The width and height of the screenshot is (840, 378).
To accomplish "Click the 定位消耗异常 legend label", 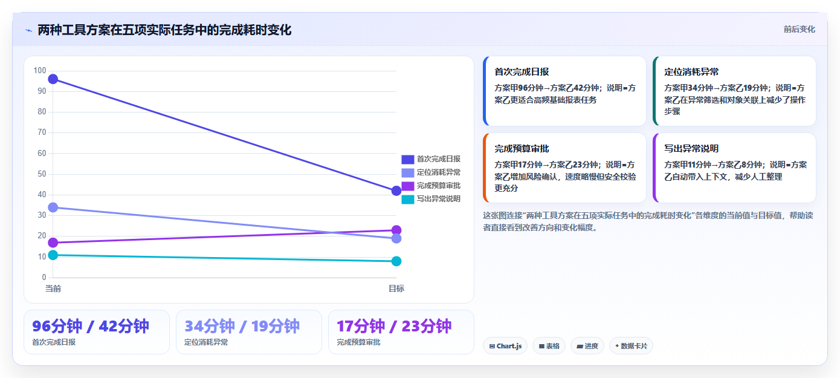I will tap(439, 172).
